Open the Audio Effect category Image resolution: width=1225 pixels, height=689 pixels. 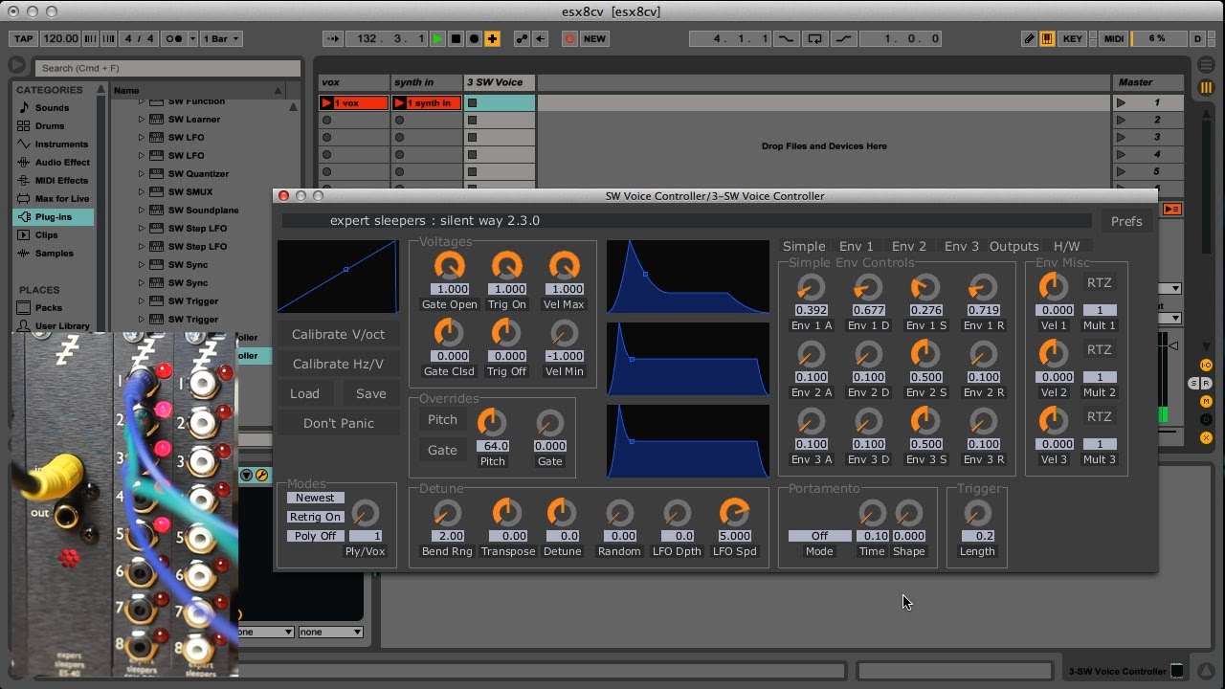[x=62, y=163]
